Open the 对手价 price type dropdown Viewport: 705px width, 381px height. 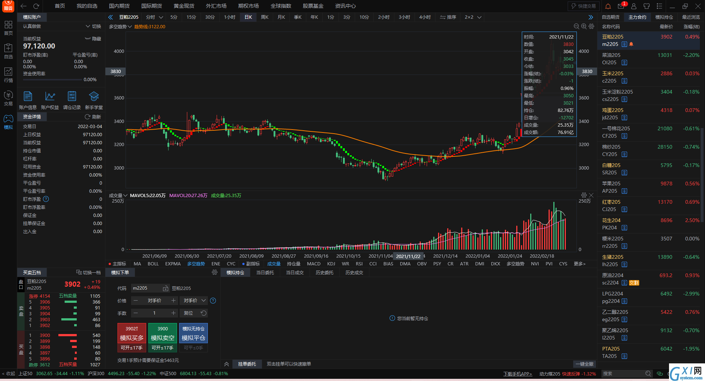coord(194,301)
